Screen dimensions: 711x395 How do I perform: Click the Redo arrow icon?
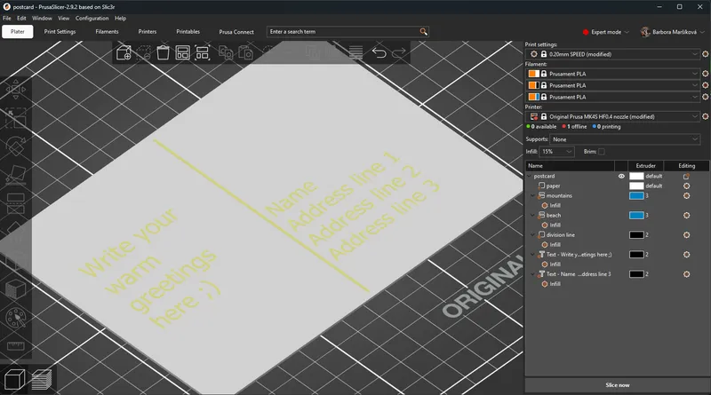click(x=399, y=53)
